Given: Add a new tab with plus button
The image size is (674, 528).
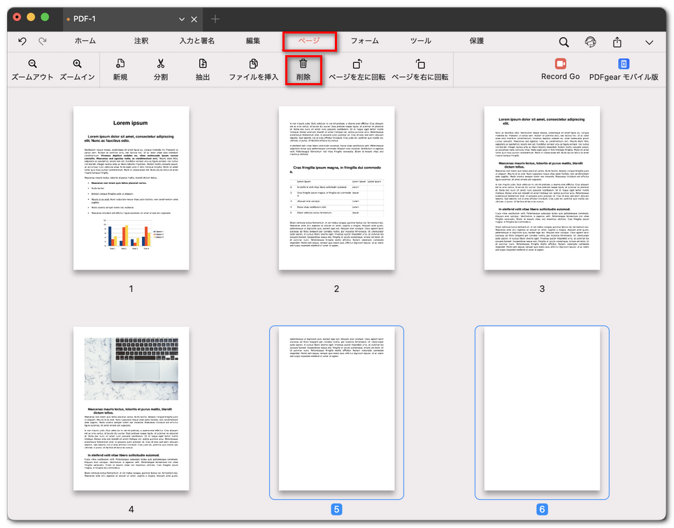Looking at the screenshot, I should 215,19.
